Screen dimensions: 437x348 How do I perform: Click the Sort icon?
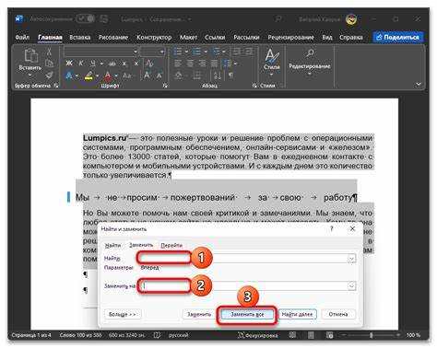pos(218,75)
